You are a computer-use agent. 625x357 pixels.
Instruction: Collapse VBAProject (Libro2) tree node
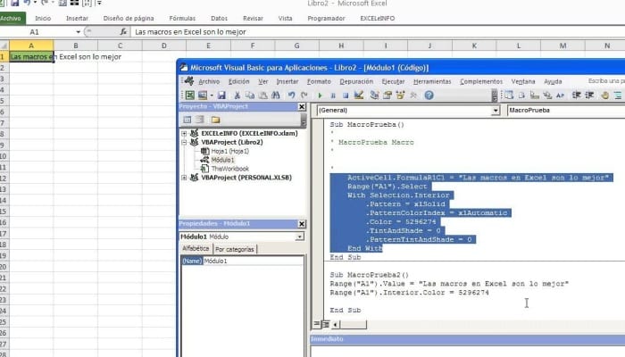coord(184,142)
